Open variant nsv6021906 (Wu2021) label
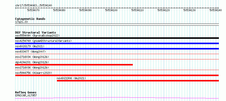The width and height of the screenshot is (226, 101). point(71,78)
